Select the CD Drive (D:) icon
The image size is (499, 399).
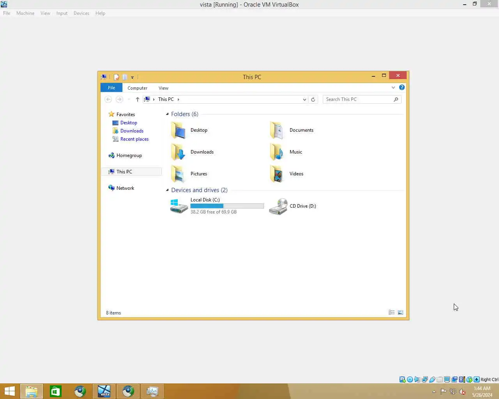(x=278, y=206)
